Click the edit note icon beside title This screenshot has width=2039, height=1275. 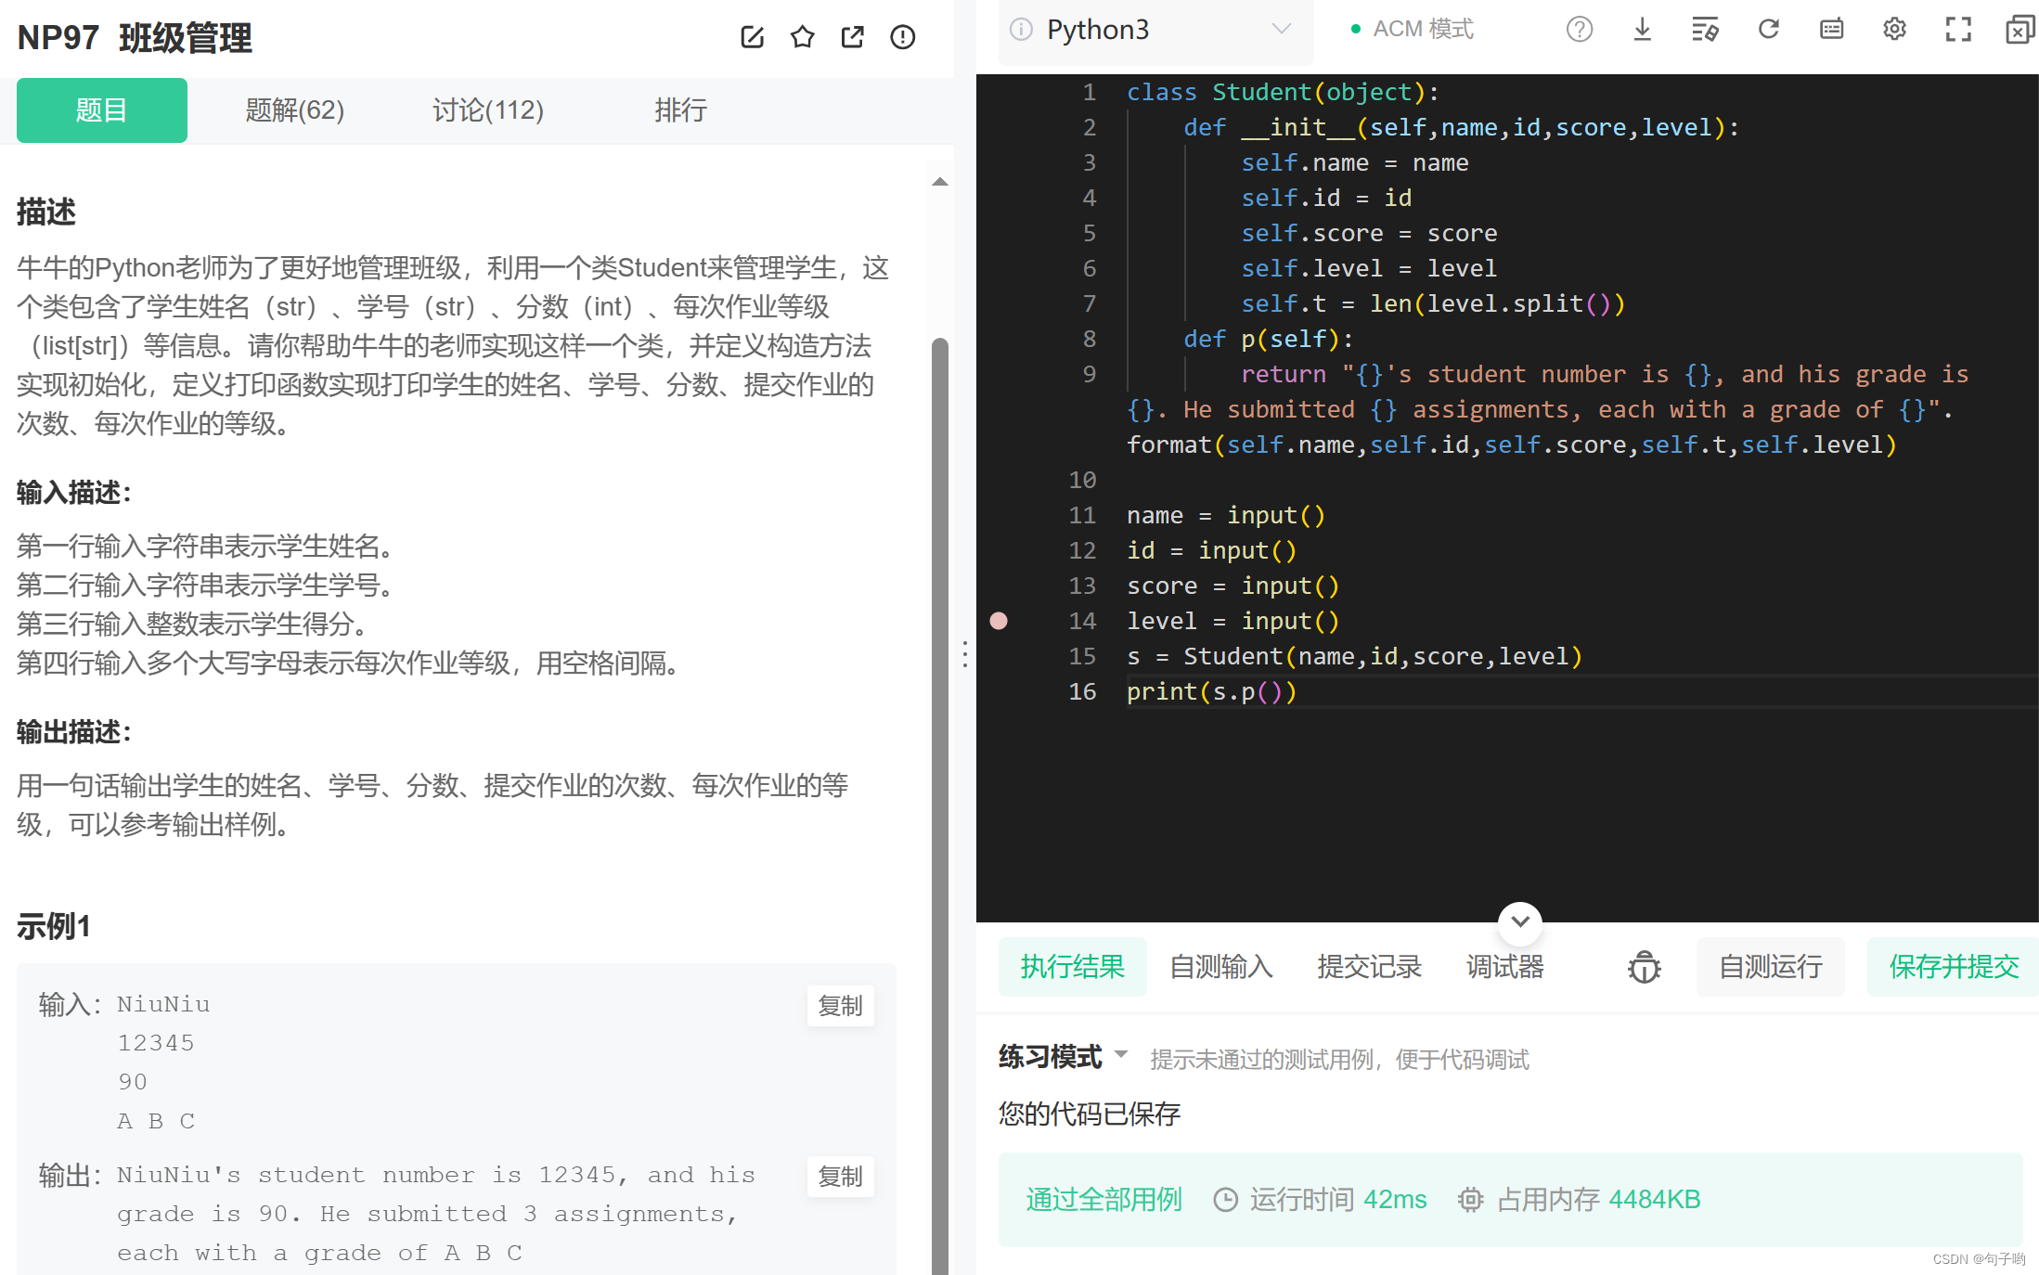tap(752, 37)
